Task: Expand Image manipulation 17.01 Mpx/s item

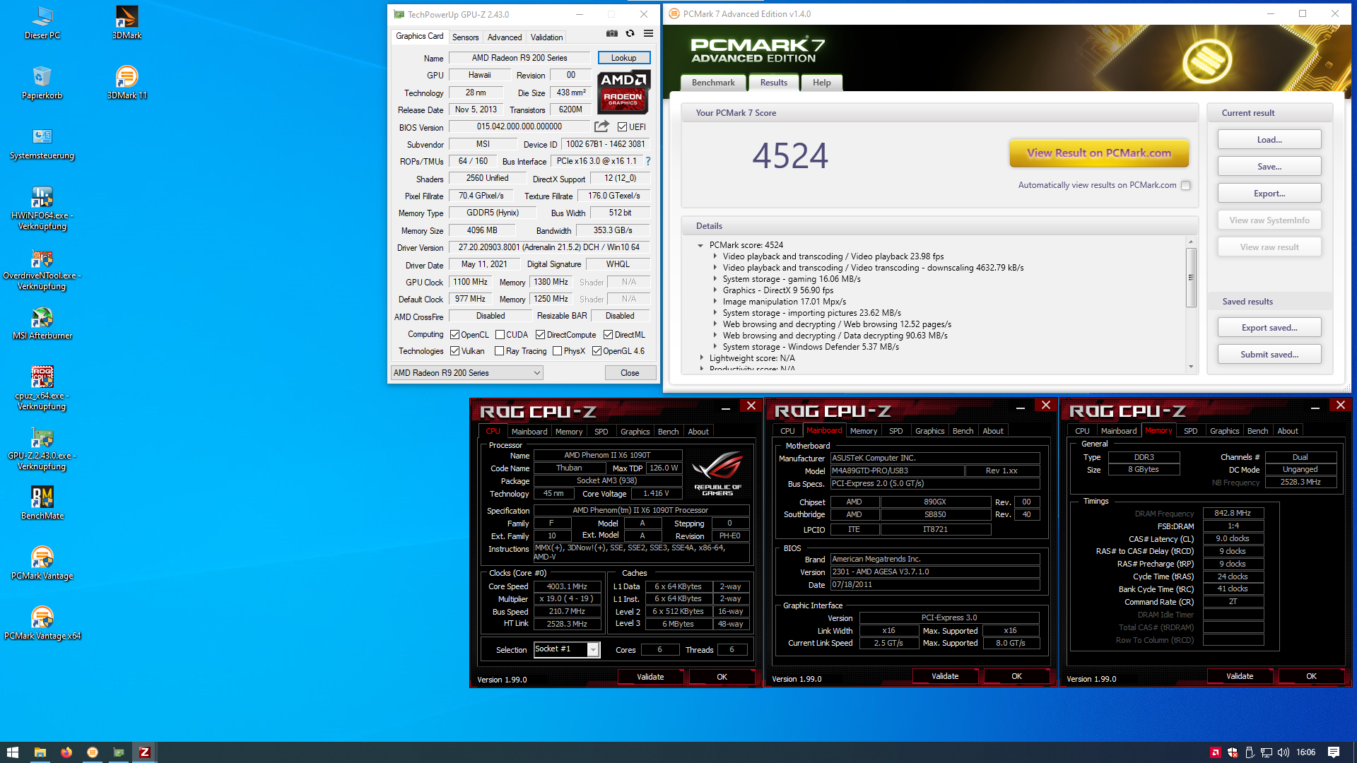Action: click(715, 302)
